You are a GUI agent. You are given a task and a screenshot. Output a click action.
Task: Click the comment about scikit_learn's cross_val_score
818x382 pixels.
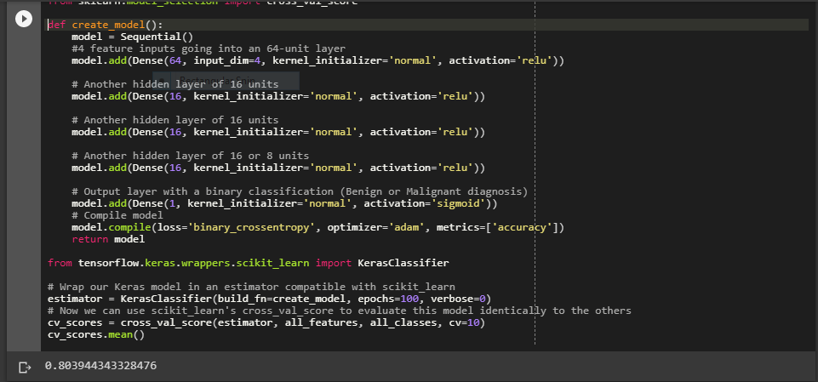340,311
